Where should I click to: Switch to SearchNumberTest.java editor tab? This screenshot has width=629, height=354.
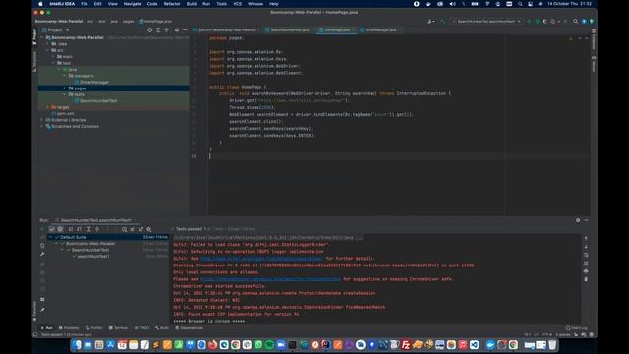290,30
